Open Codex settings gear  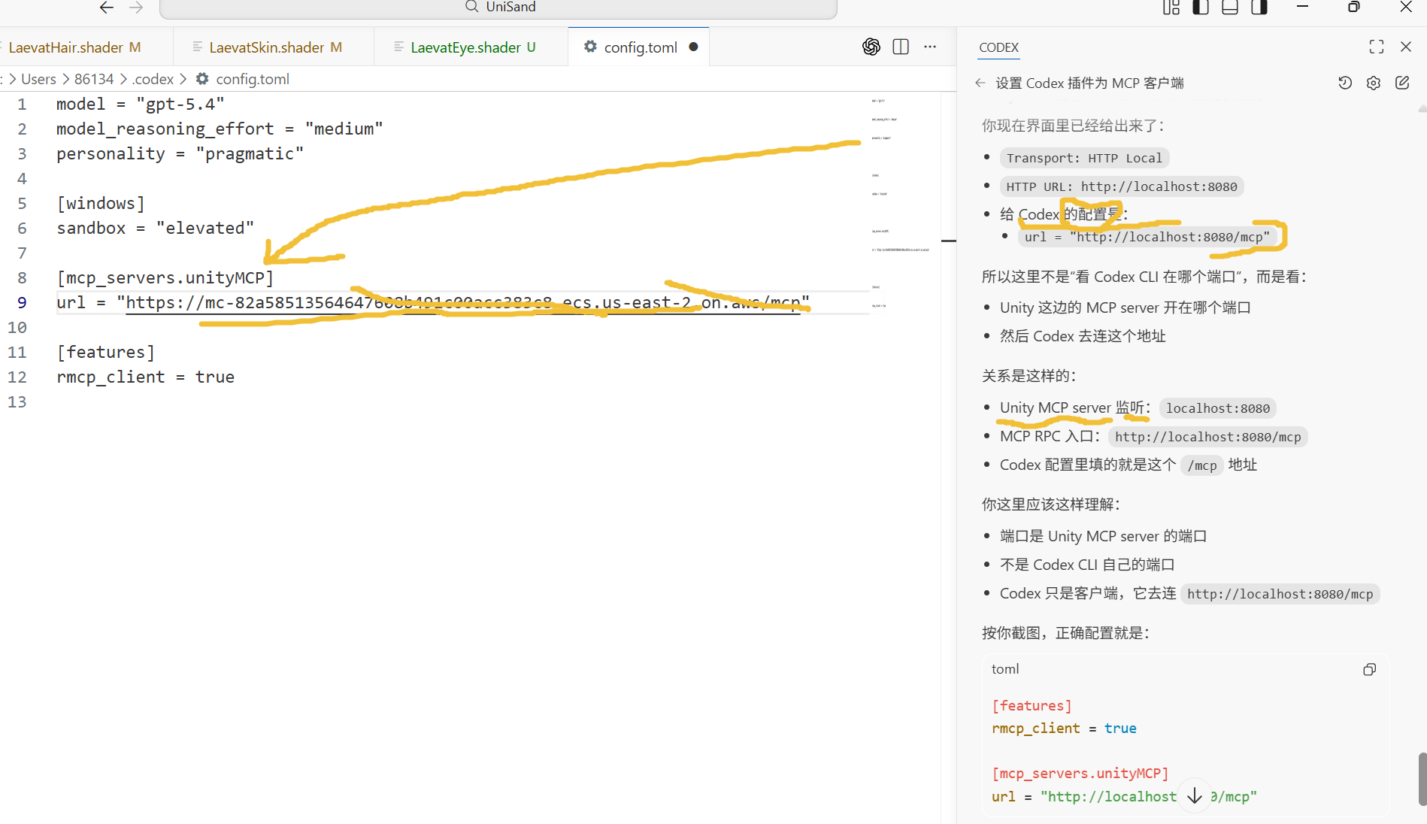(1374, 83)
